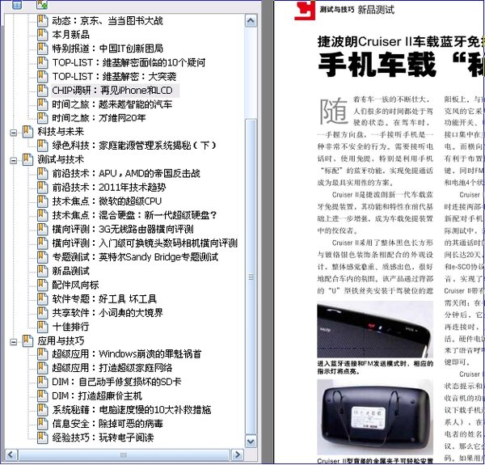Click bookmark icon beside DIM：打造超廉价主机
This screenshot has width=485, height=465.
(x=42, y=395)
